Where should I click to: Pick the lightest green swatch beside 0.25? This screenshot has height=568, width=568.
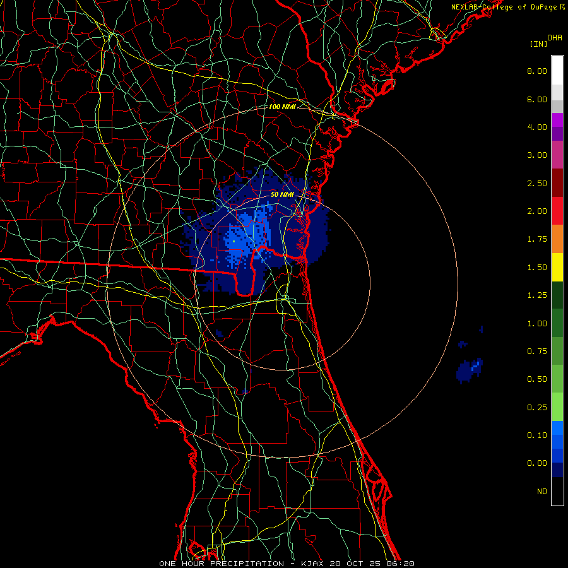557,407
